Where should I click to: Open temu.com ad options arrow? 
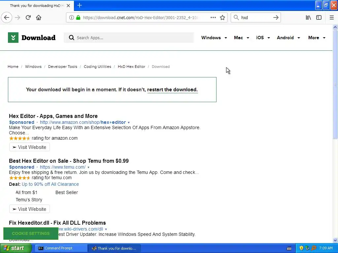tap(88, 167)
